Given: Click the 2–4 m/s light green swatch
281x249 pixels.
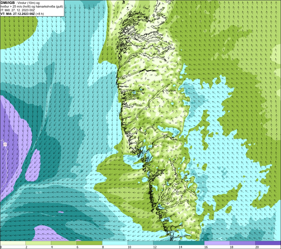Looking at the screenshot, I should tap(38, 243).
